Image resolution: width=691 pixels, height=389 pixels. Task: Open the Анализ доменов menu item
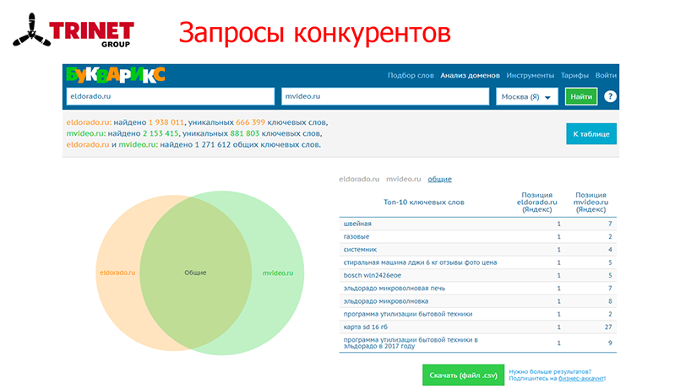pos(470,75)
